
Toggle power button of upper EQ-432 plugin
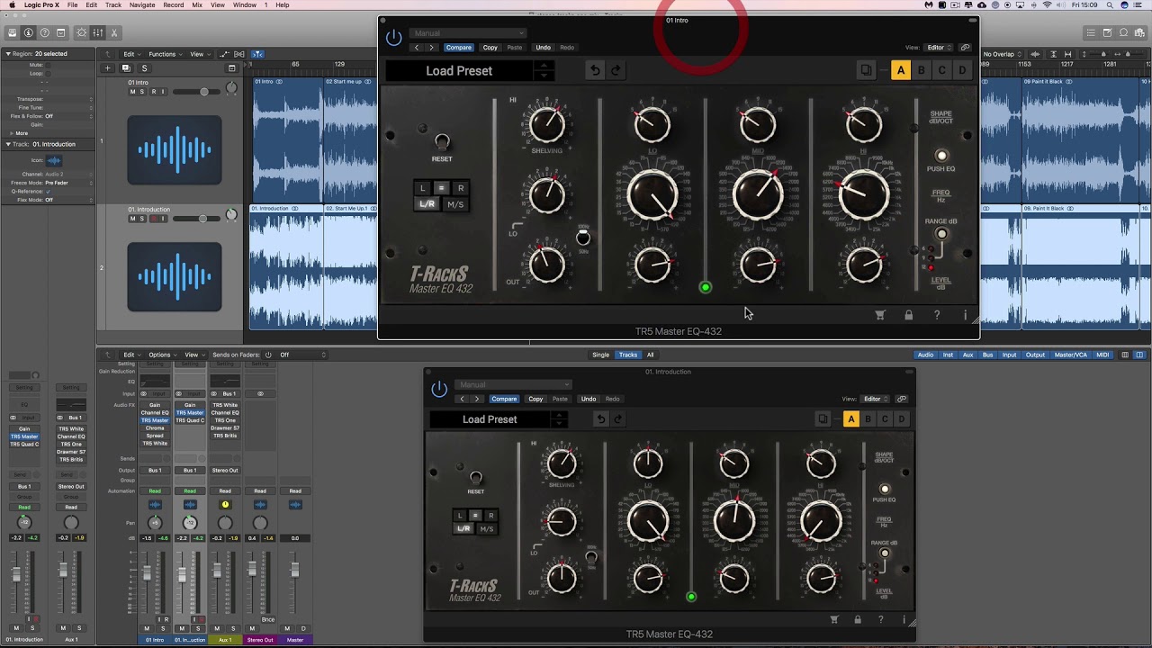pyautogui.click(x=393, y=38)
